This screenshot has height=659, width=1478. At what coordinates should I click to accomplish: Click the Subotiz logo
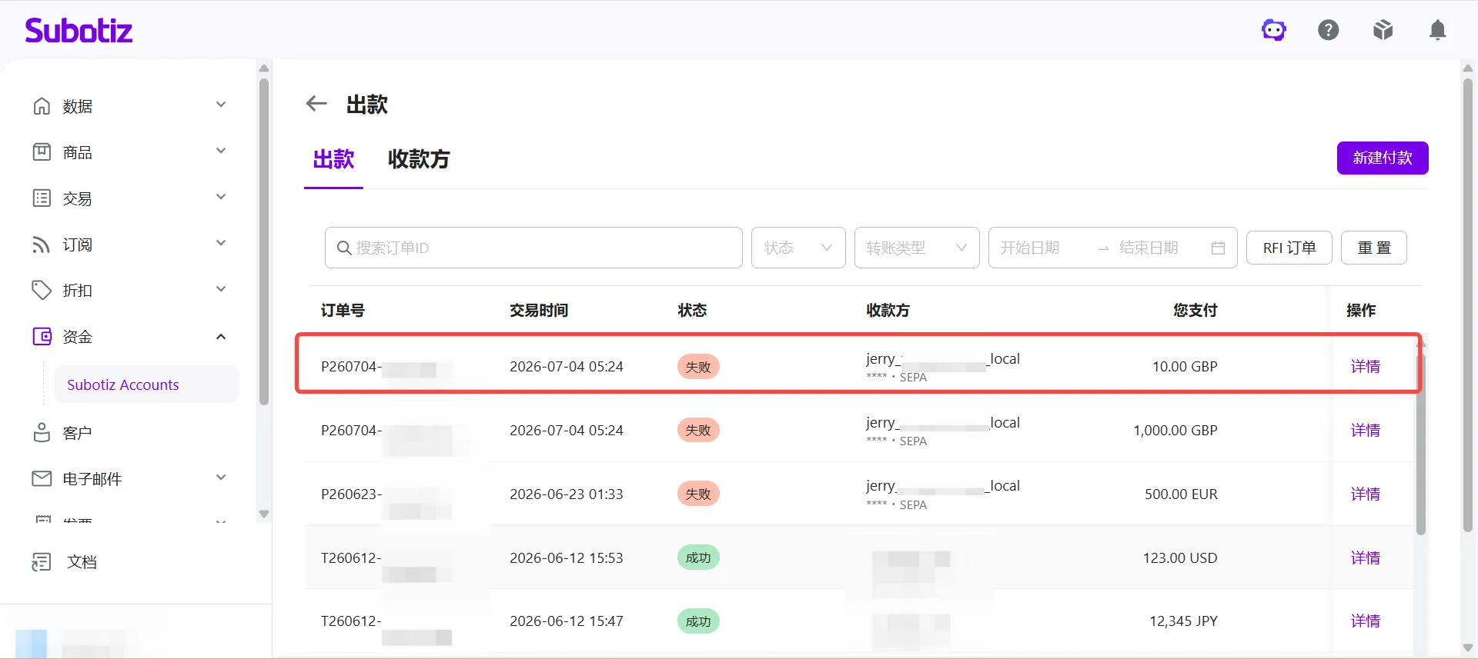coord(79,31)
